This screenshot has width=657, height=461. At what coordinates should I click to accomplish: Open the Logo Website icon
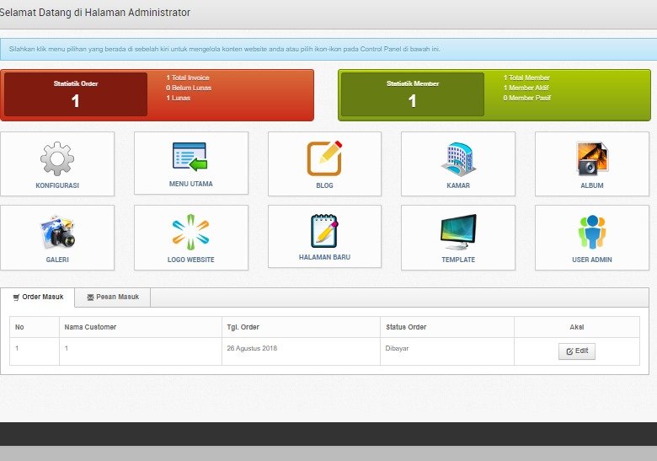point(190,232)
